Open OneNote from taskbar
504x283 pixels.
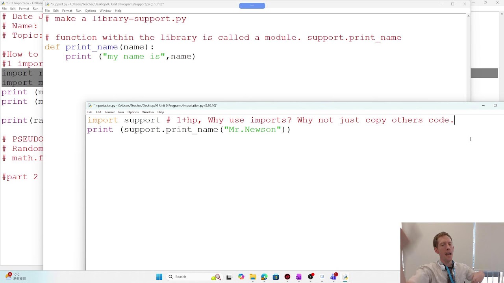298,277
